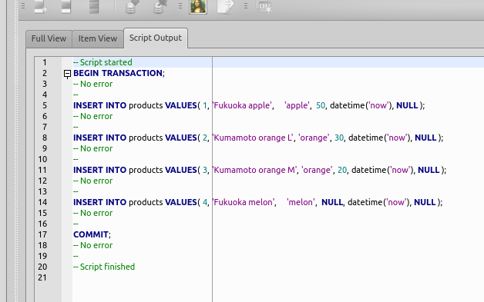The image size is (484, 302).
Task: Click datetime('now') call on line 8
Action: coord(379,138)
